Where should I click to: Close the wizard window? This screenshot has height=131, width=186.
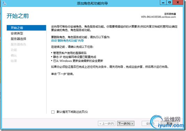point(178,2)
